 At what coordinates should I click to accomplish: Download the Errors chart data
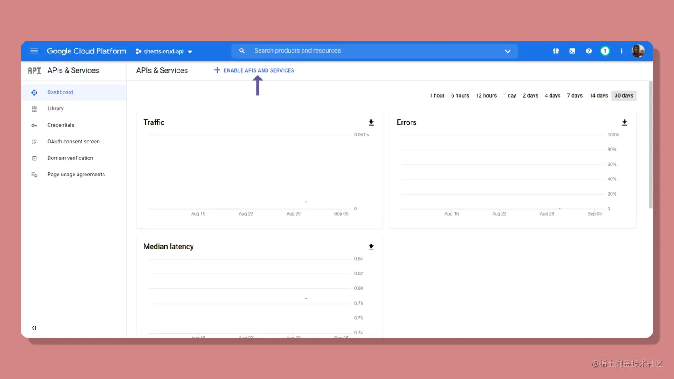tap(624, 122)
